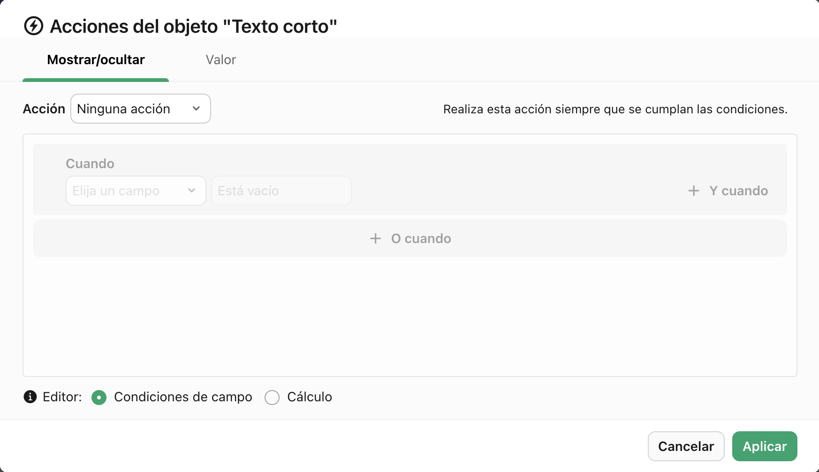
Task: Select the "Condiciones de campo" radio button
Action: (x=99, y=397)
